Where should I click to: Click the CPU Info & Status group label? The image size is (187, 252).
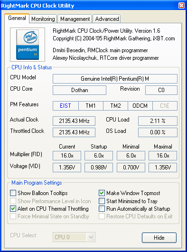pyautogui.click(x=32, y=67)
